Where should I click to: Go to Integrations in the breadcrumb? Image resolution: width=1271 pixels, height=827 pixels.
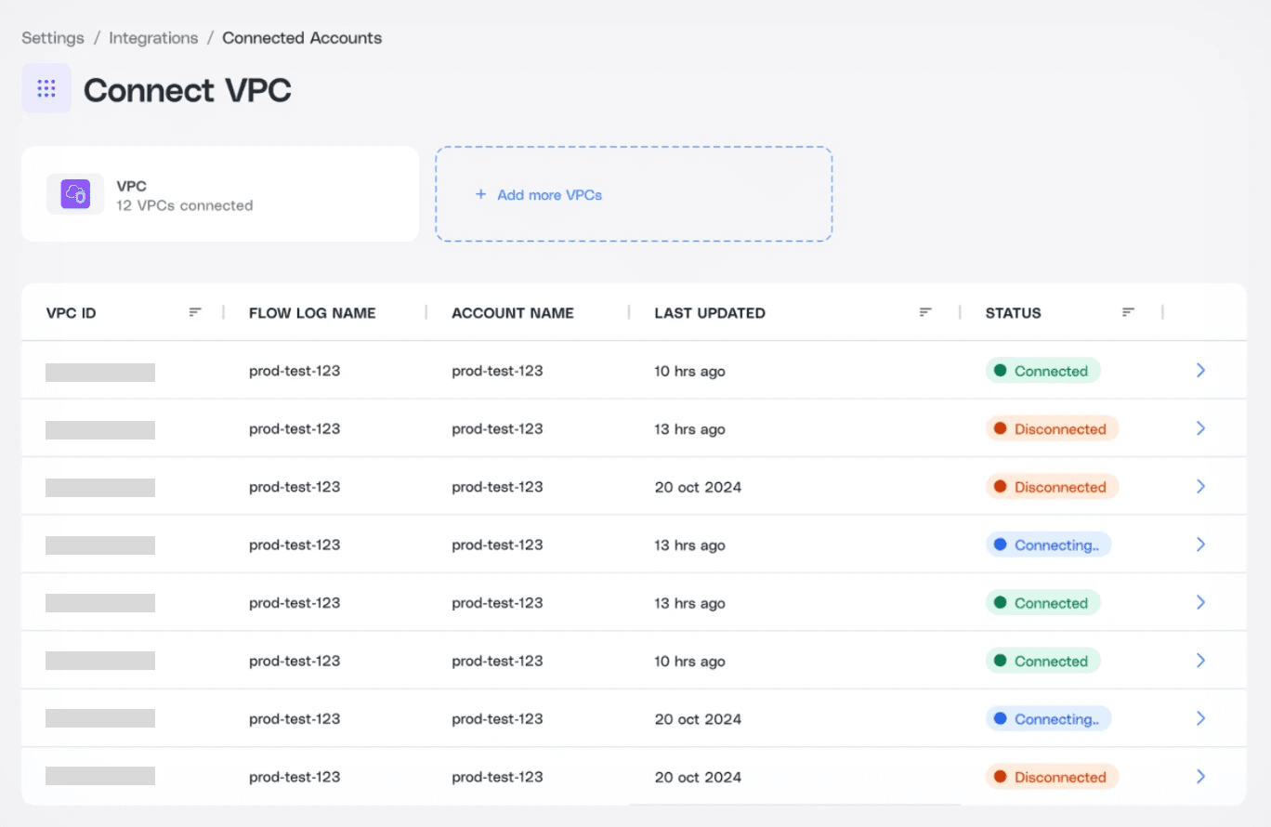153,38
